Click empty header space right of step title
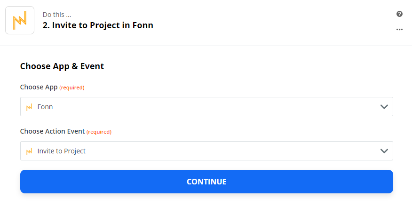The width and height of the screenshot is (412, 207). [273, 21]
